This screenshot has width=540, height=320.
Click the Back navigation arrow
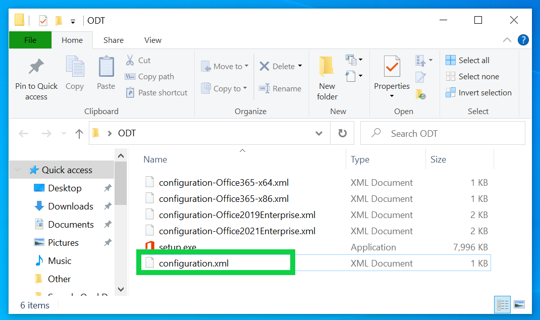click(x=23, y=133)
